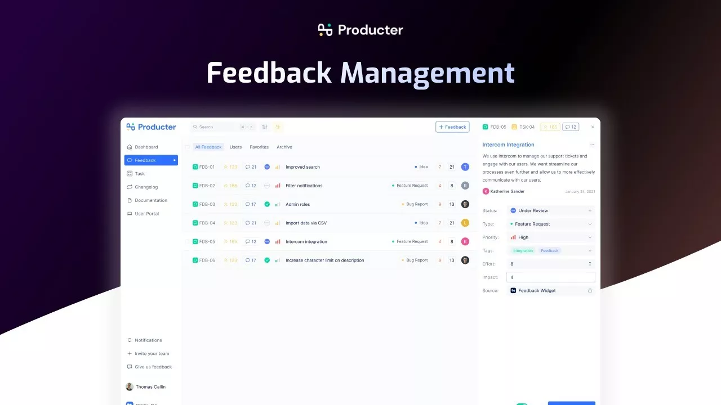This screenshot has height=405, width=721.
Task: Click the + Feedback button
Action: (x=452, y=127)
